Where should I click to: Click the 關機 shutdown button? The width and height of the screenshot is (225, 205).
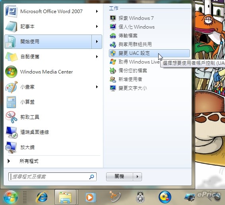[x=119, y=177]
